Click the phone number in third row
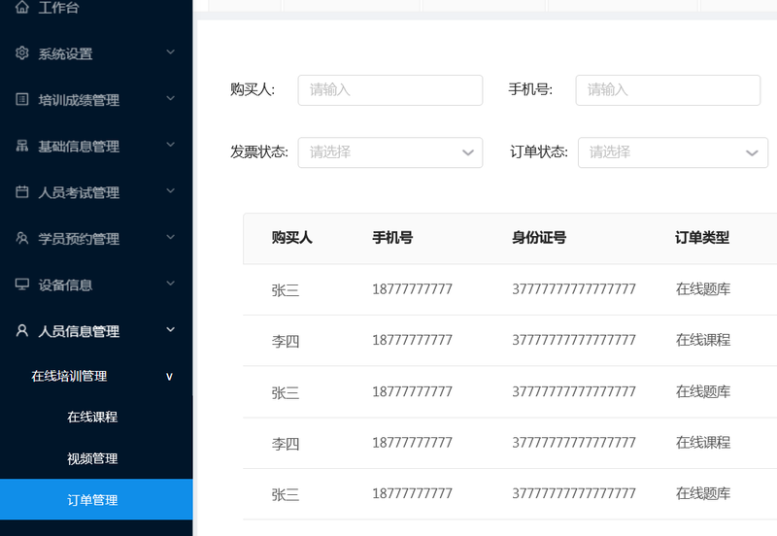The width and height of the screenshot is (777, 536). pos(412,392)
